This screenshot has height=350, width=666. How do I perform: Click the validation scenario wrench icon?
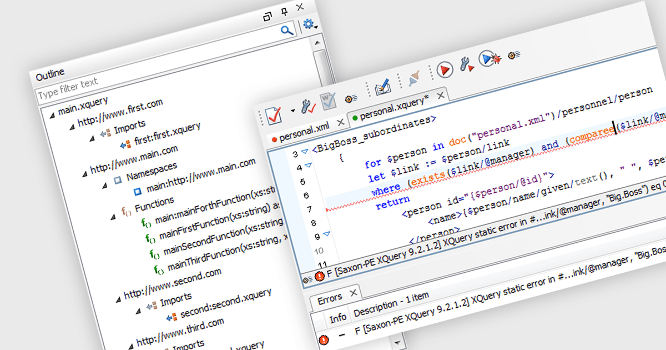(307, 105)
